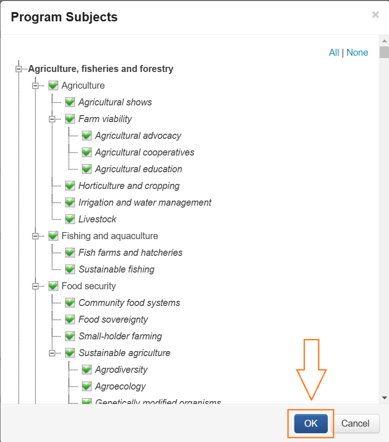This screenshot has width=389, height=442.
Task: Uncheck the Agriculture checkbox
Action: [x=53, y=85]
